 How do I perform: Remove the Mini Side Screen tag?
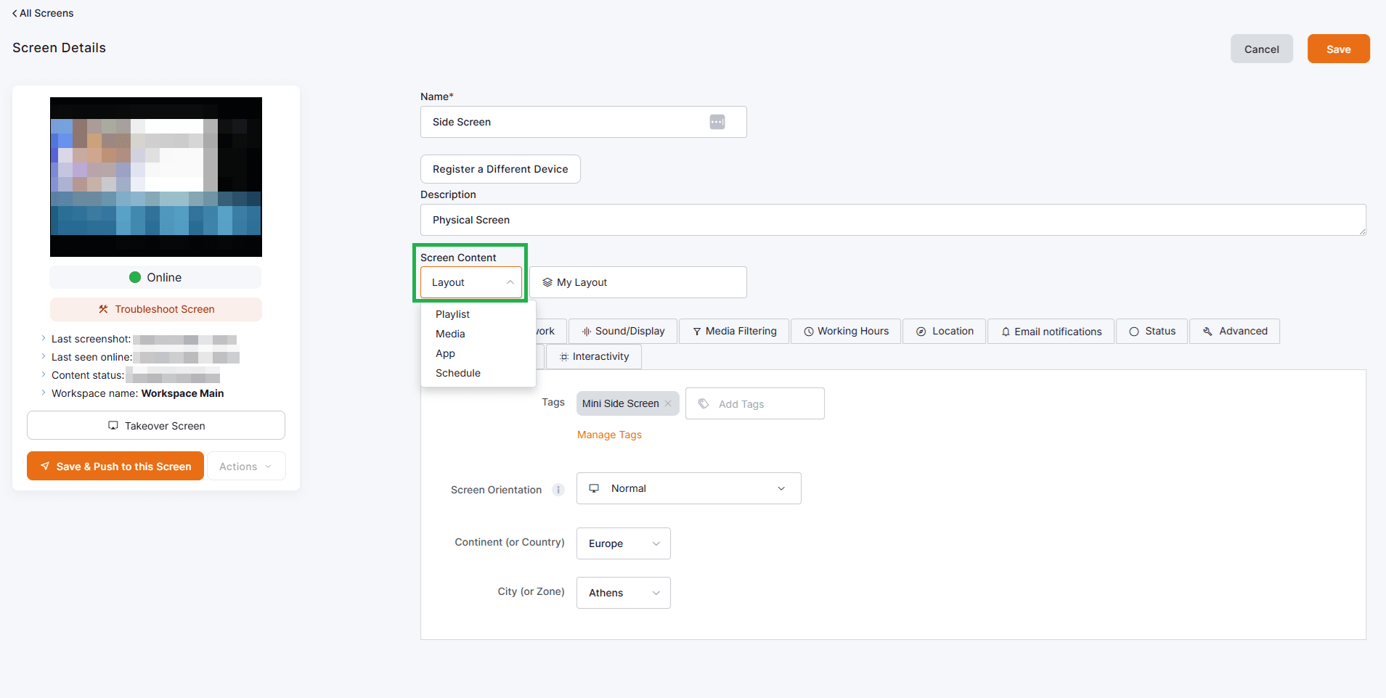click(668, 403)
